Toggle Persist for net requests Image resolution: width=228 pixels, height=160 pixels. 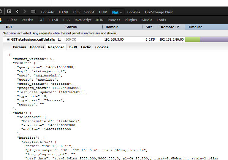pos(27,20)
